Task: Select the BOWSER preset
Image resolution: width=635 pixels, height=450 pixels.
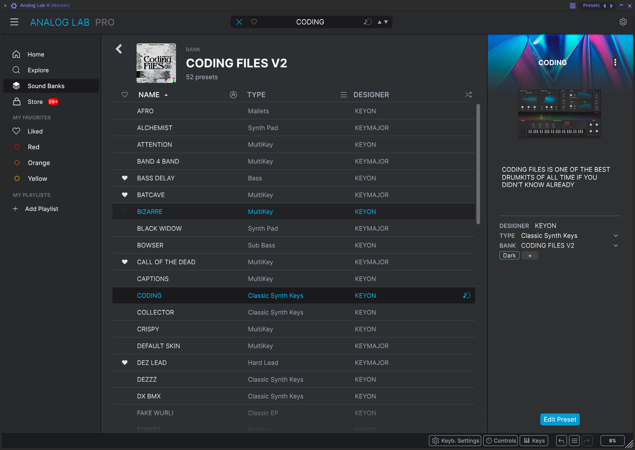Action: [294, 245]
